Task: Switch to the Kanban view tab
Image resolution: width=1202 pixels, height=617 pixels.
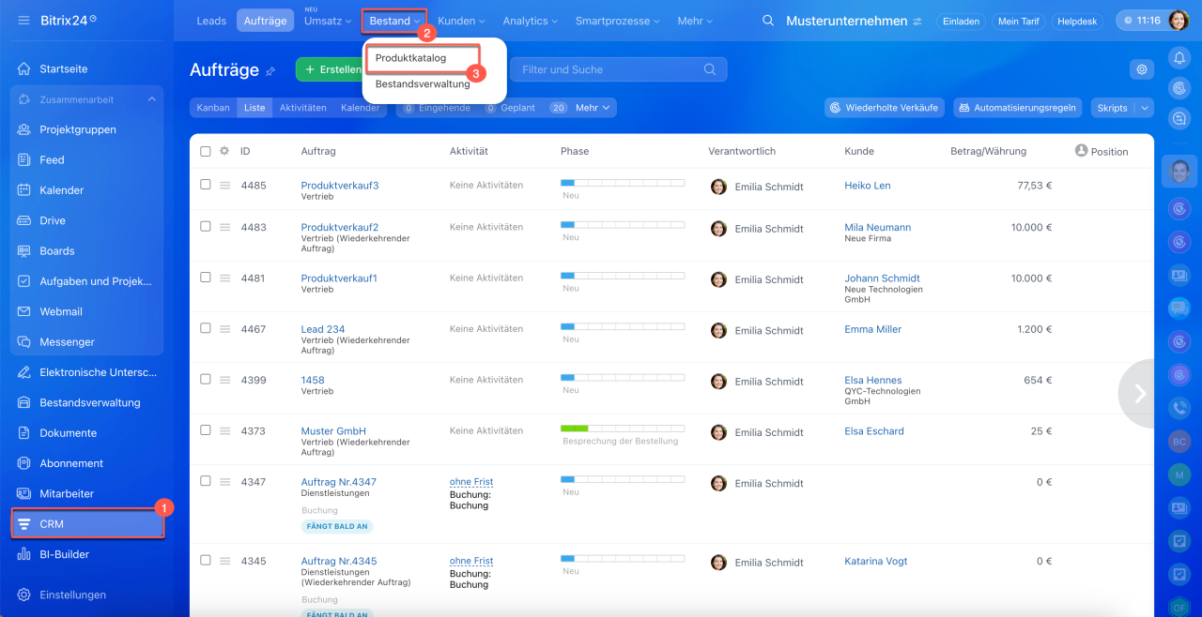Action: click(213, 108)
